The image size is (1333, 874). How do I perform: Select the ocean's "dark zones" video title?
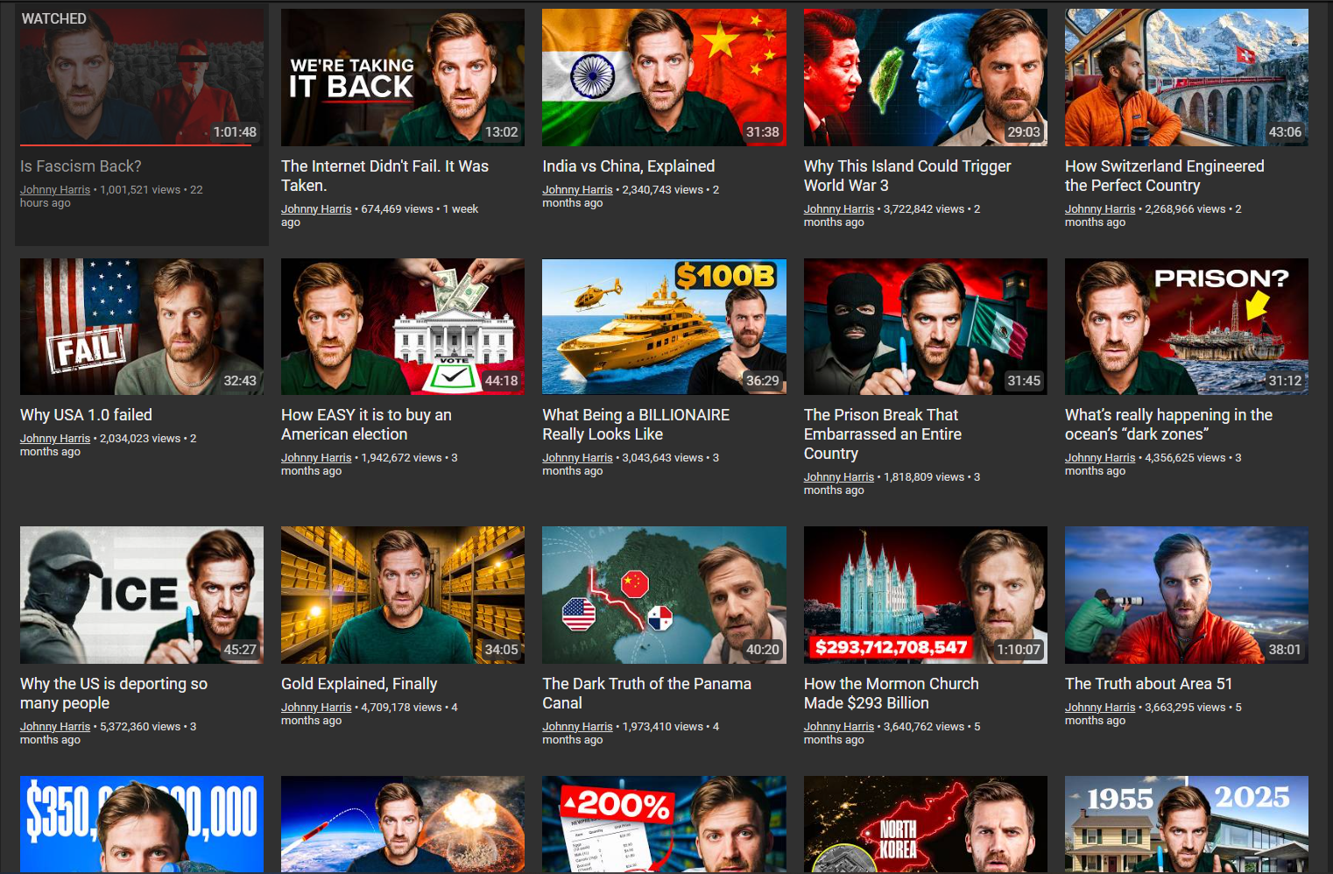[x=1169, y=425]
